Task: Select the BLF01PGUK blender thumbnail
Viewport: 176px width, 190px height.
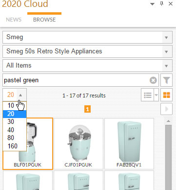Action: (28, 143)
